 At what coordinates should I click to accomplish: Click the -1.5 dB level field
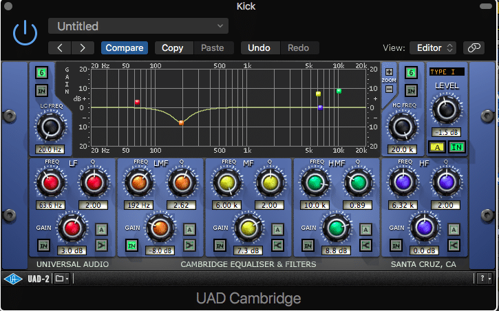tap(446, 132)
